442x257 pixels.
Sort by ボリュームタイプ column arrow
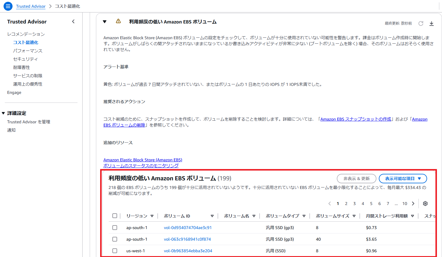[x=304, y=216]
